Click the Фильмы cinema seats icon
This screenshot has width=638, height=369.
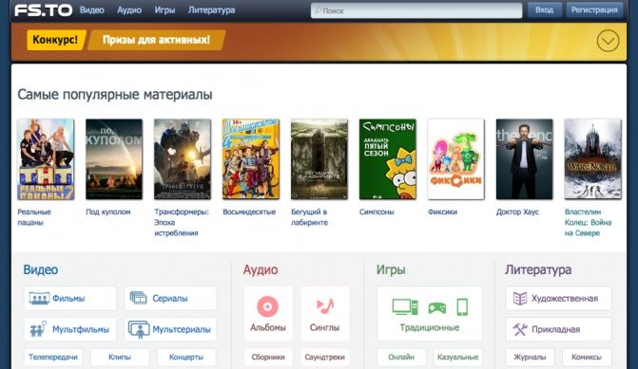[39, 299]
